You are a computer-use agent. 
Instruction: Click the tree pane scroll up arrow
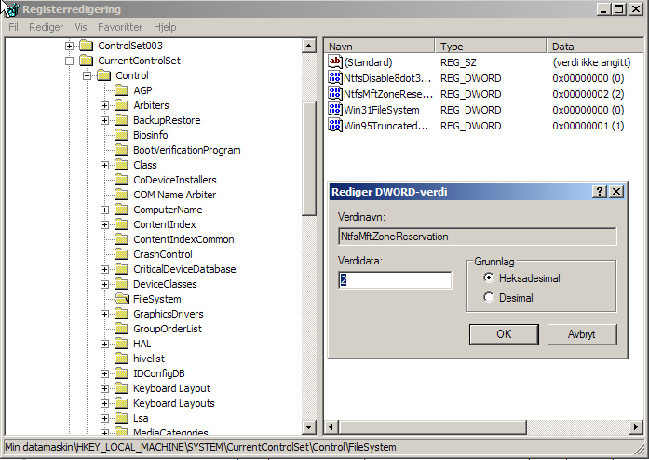coord(309,45)
